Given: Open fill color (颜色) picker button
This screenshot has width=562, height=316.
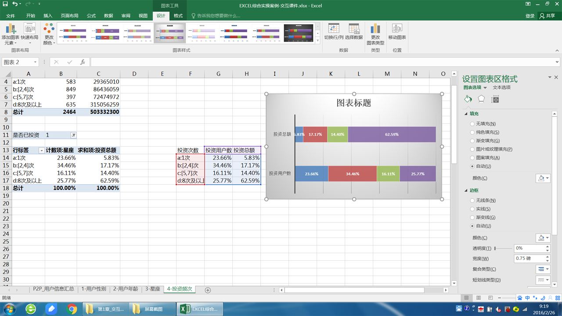Looking at the screenshot, I should (543, 178).
